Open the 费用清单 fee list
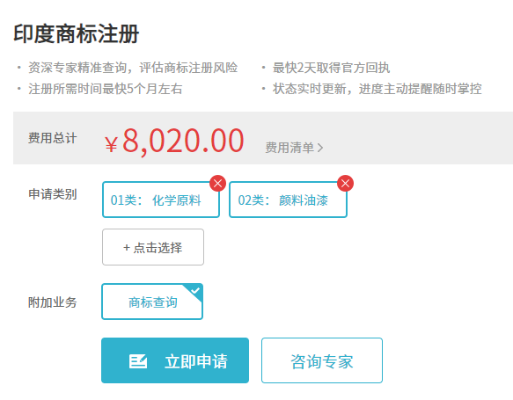Viewport: 513px width, 400px height. coord(294,148)
